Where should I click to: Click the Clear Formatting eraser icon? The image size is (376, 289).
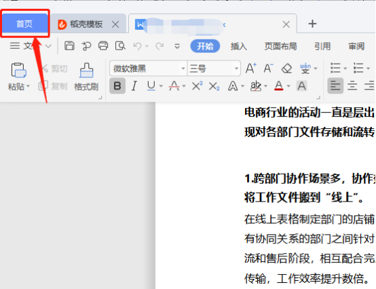click(x=286, y=69)
